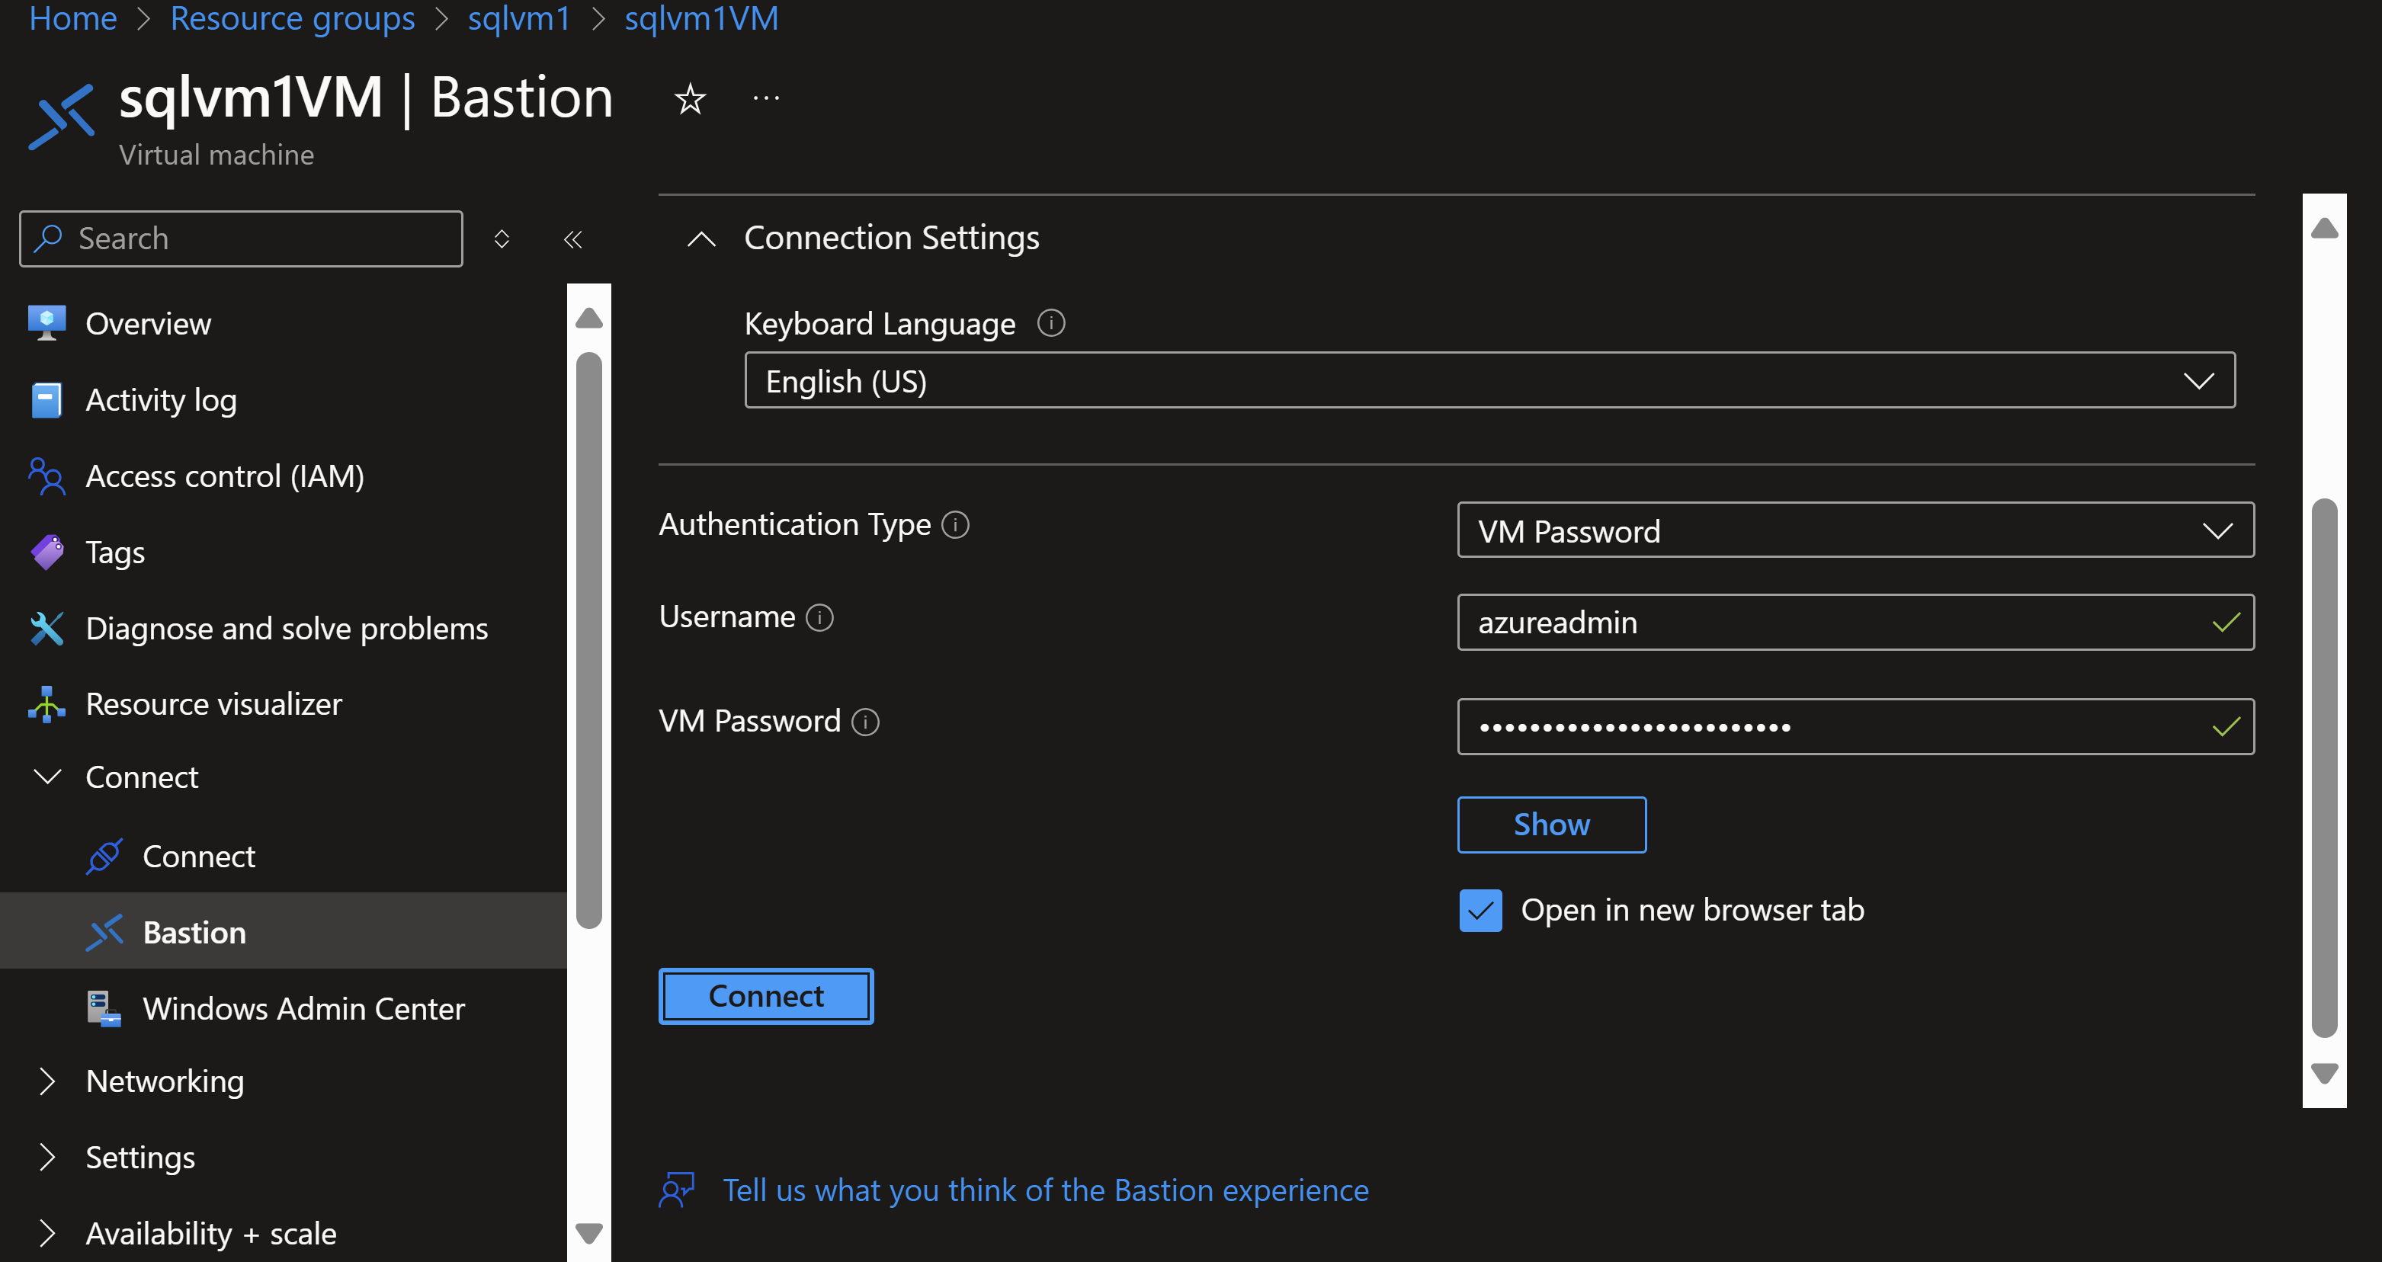Image resolution: width=2382 pixels, height=1262 pixels.
Task: Collapse the Connection Settings section
Action: pyautogui.click(x=702, y=239)
